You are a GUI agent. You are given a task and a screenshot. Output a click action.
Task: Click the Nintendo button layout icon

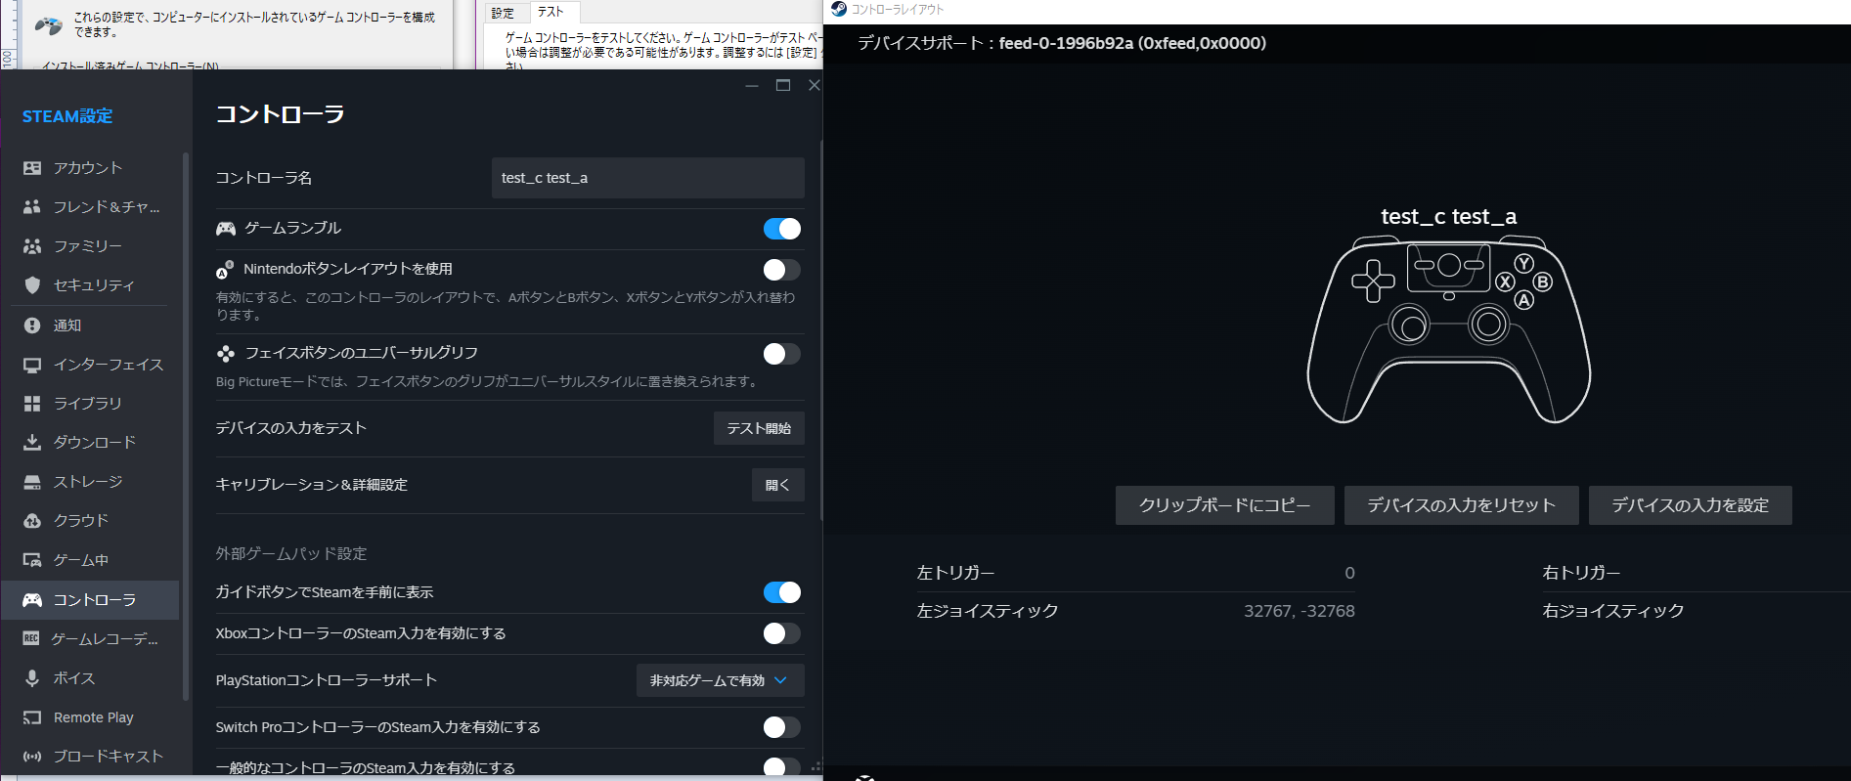coord(225,269)
